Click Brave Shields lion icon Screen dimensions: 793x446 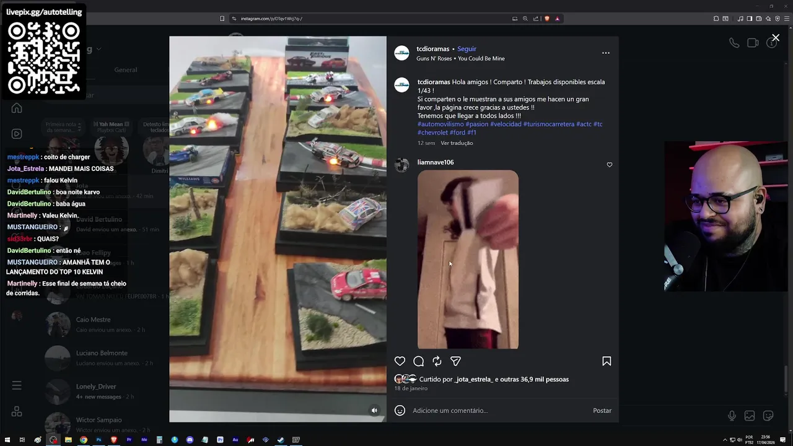[546, 19]
